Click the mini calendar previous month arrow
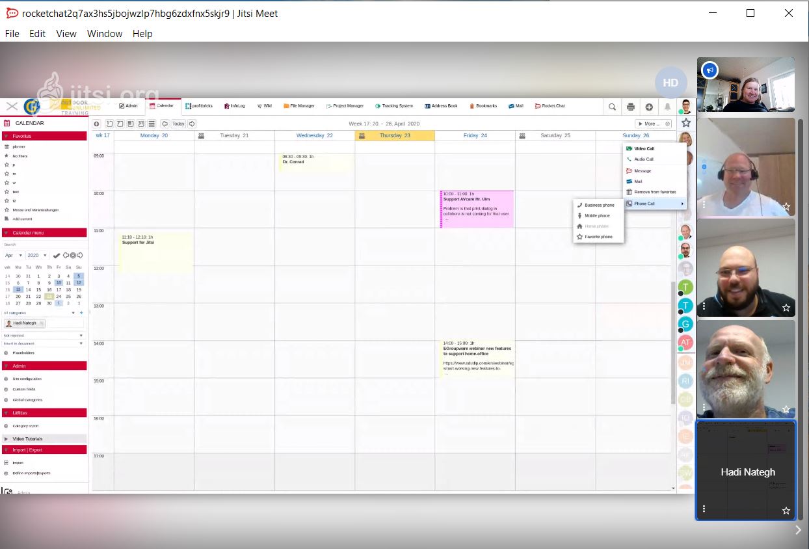The width and height of the screenshot is (809, 549). coord(66,256)
